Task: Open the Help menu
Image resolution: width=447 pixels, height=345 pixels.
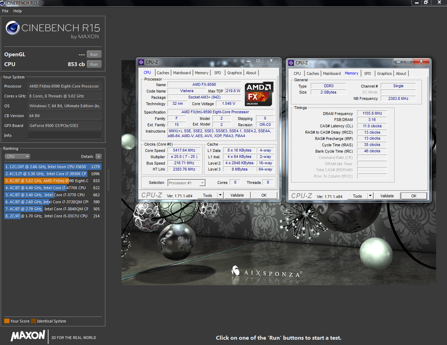Action: (18, 11)
